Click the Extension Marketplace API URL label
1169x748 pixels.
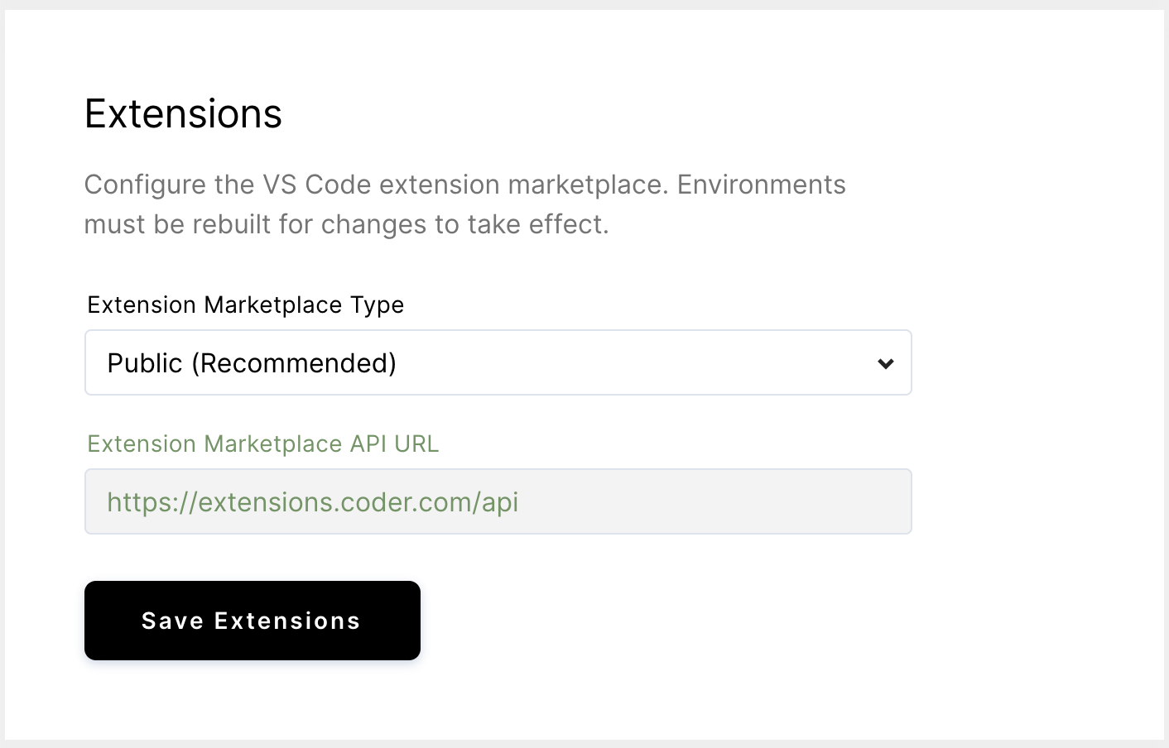pos(262,444)
